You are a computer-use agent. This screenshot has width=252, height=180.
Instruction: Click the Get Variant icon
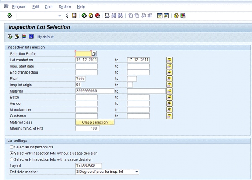17,37
